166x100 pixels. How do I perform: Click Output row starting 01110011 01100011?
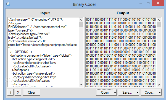point(121,70)
